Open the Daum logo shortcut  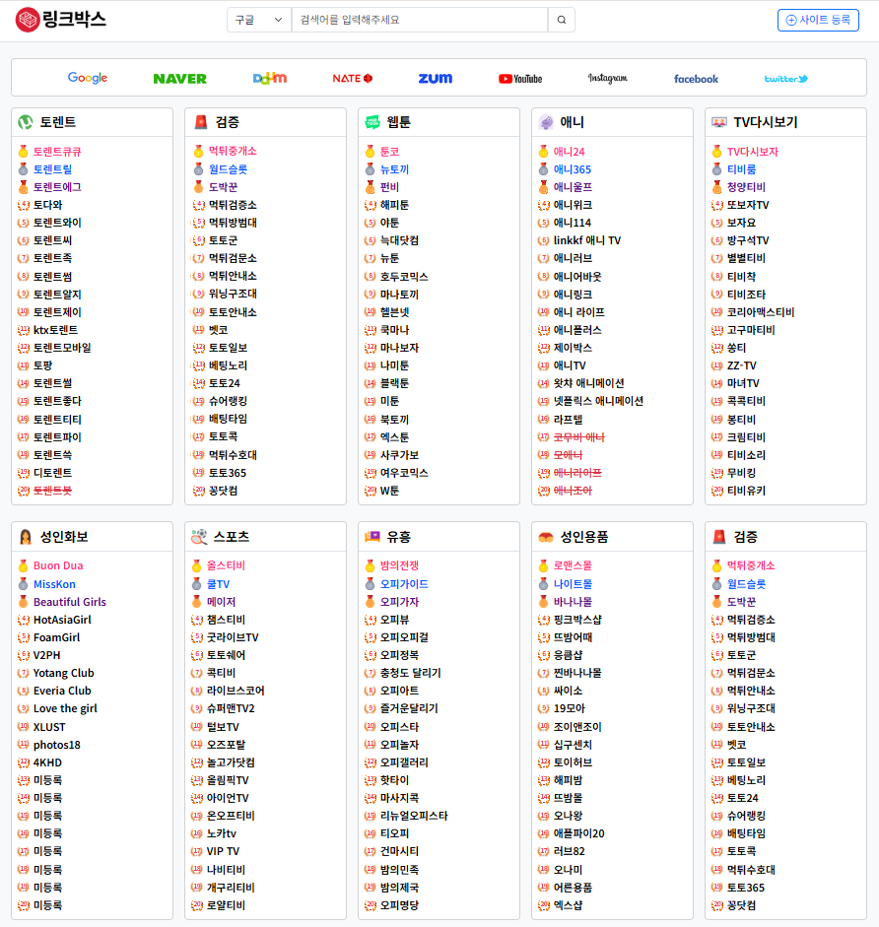269,78
